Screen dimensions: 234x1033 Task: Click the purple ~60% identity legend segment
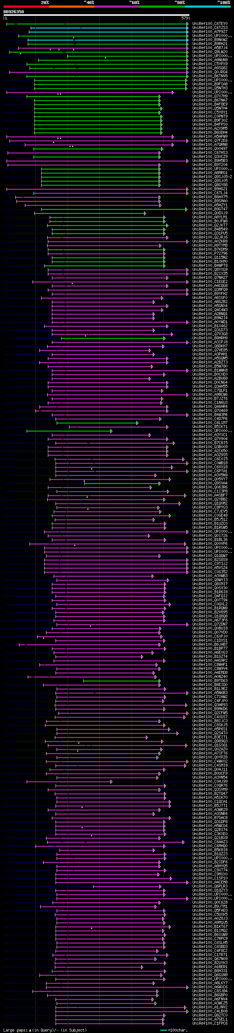point(117,7)
